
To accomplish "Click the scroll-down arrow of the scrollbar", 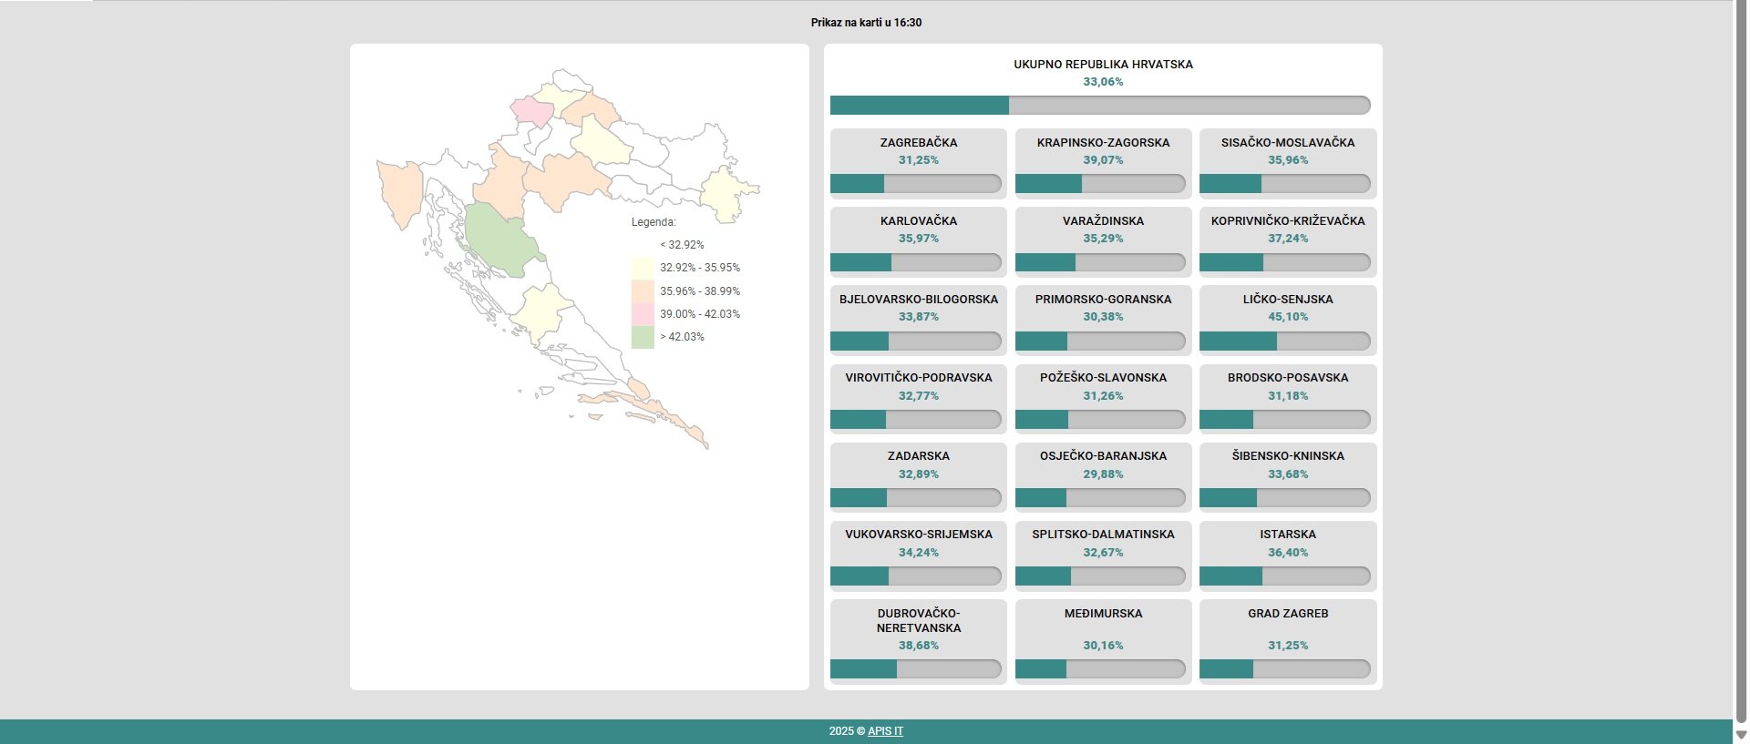I will 1741,734.
